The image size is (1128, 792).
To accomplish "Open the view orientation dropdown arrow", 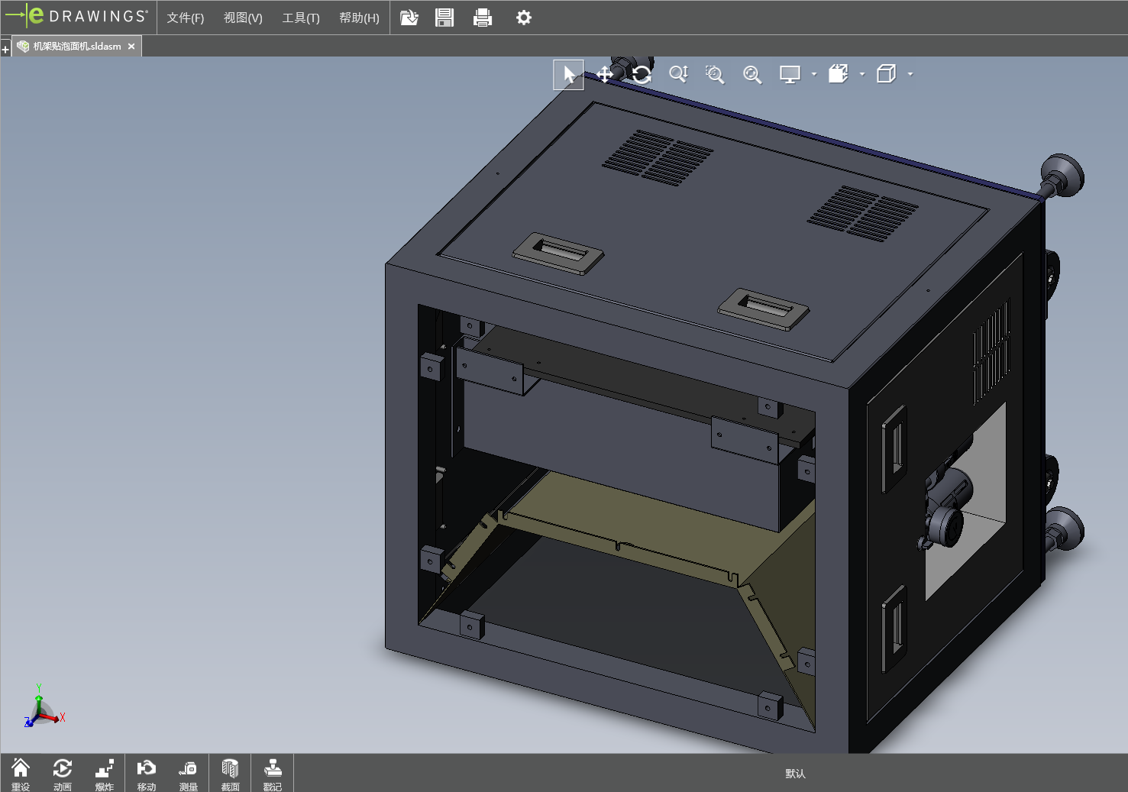I will pos(862,74).
